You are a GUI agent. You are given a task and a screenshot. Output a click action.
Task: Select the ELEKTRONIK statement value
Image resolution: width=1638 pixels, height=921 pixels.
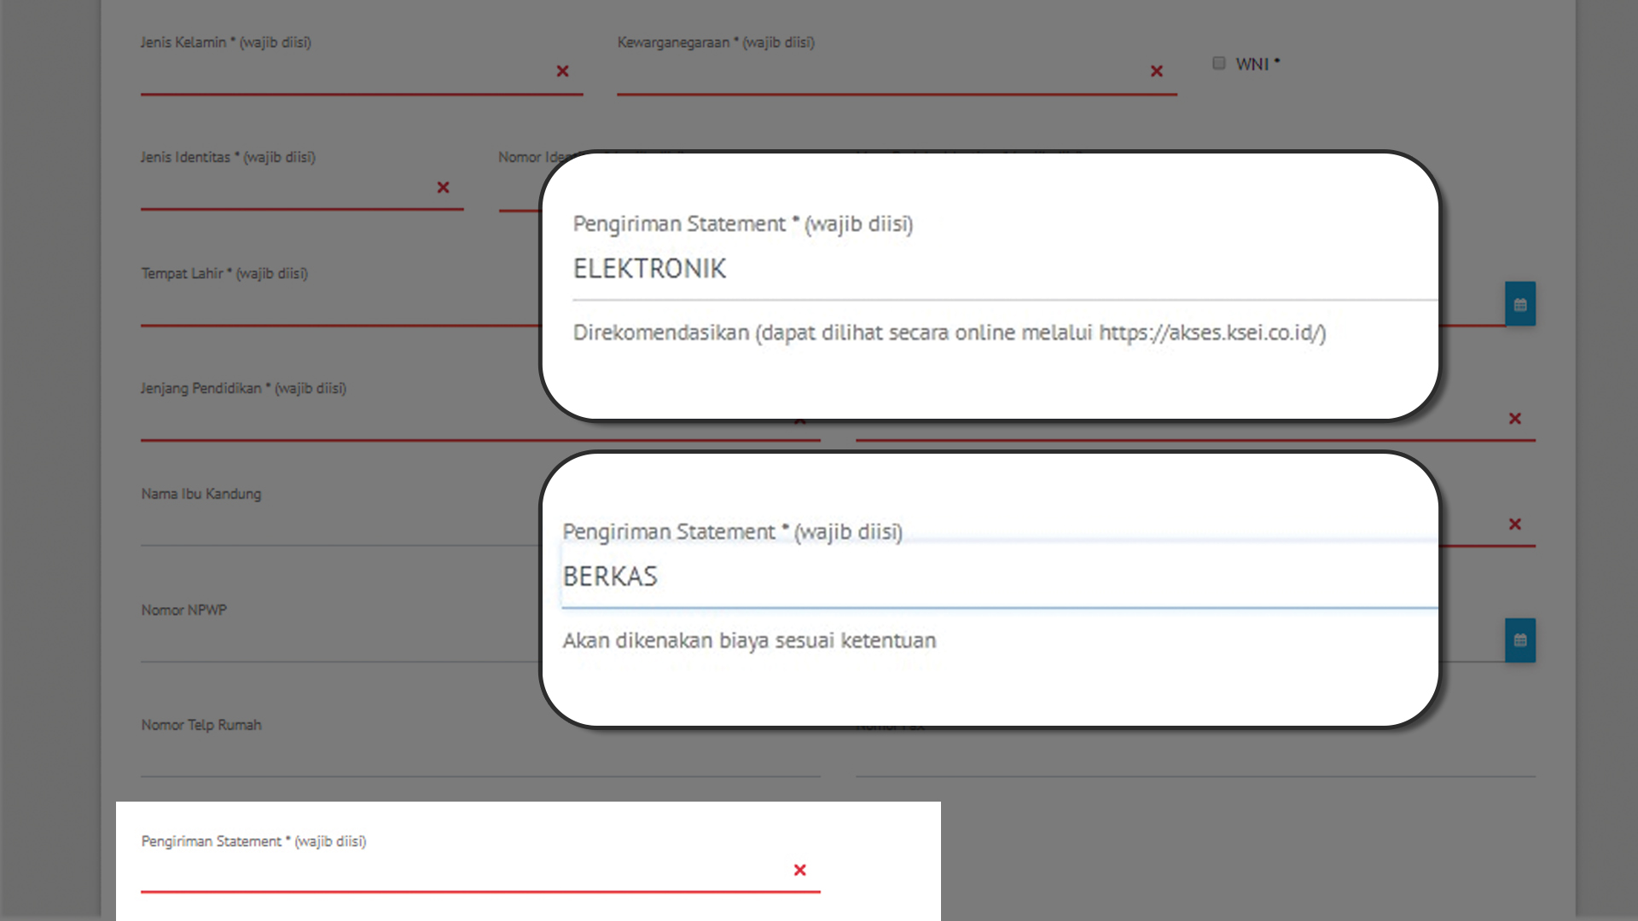tap(649, 269)
